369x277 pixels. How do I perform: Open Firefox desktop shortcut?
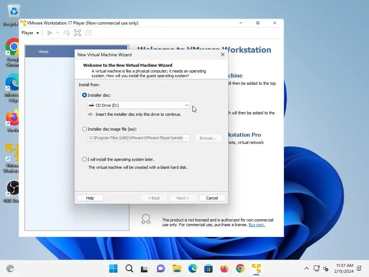point(13,120)
